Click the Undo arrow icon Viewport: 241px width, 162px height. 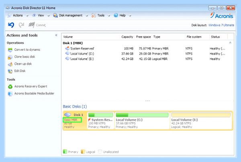coord(11,25)
